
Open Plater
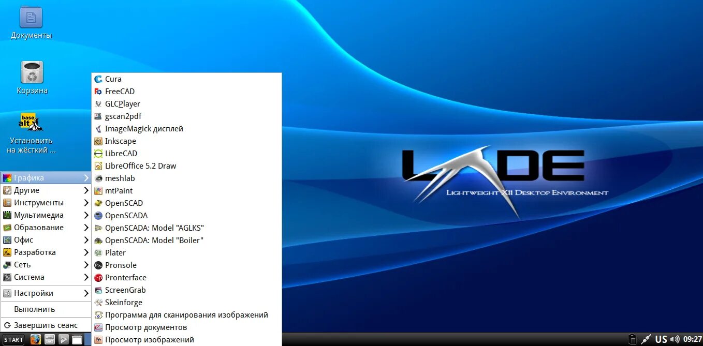pyautogui.click(x=186, y=253)
